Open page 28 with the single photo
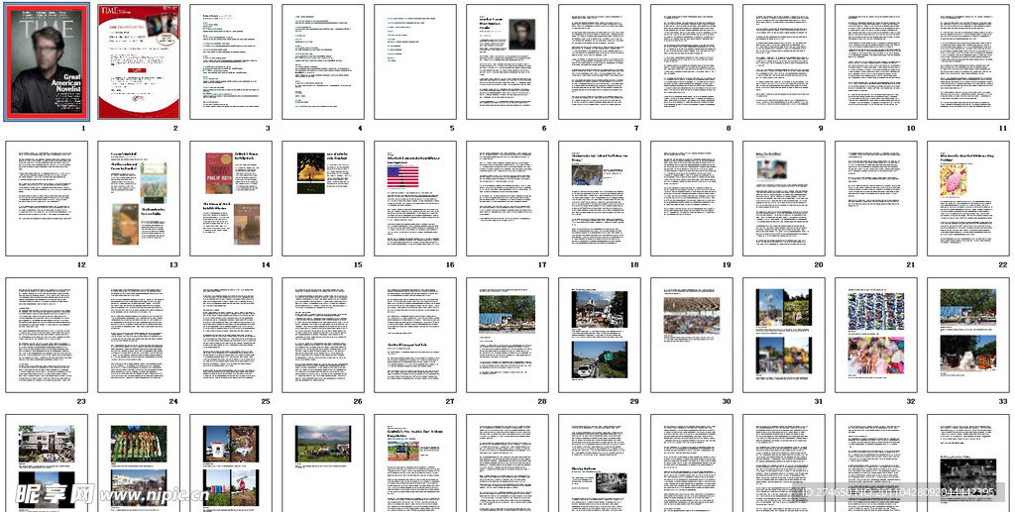Viewport: 1015px width, 512px height. (x=507, y=335)
